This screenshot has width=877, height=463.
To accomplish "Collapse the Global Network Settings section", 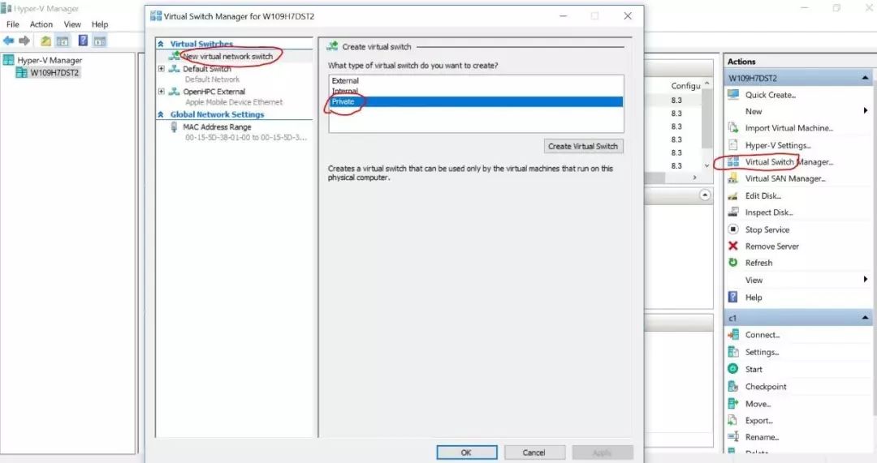I will point(161,114).
